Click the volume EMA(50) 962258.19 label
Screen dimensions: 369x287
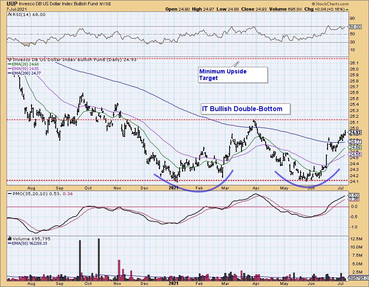27,244
